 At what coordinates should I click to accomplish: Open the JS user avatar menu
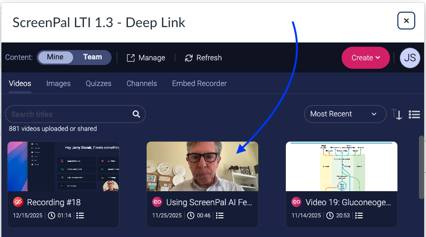pyautogui.click(x=410, y=57)
